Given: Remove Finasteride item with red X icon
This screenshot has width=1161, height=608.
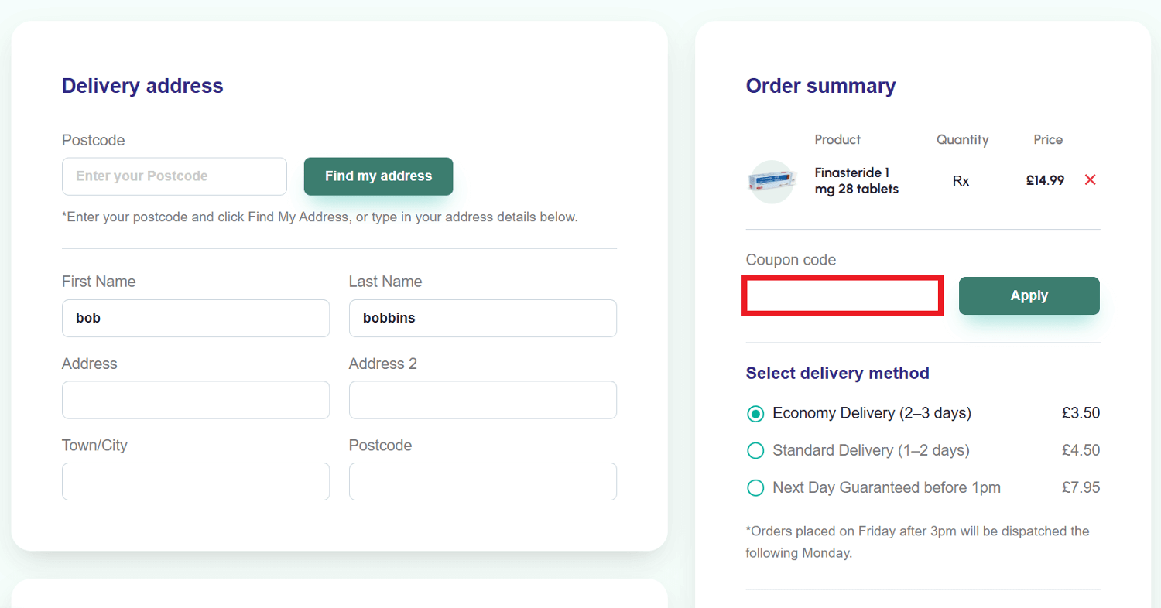Looking at the screenshot, I should click(1090, 179).
